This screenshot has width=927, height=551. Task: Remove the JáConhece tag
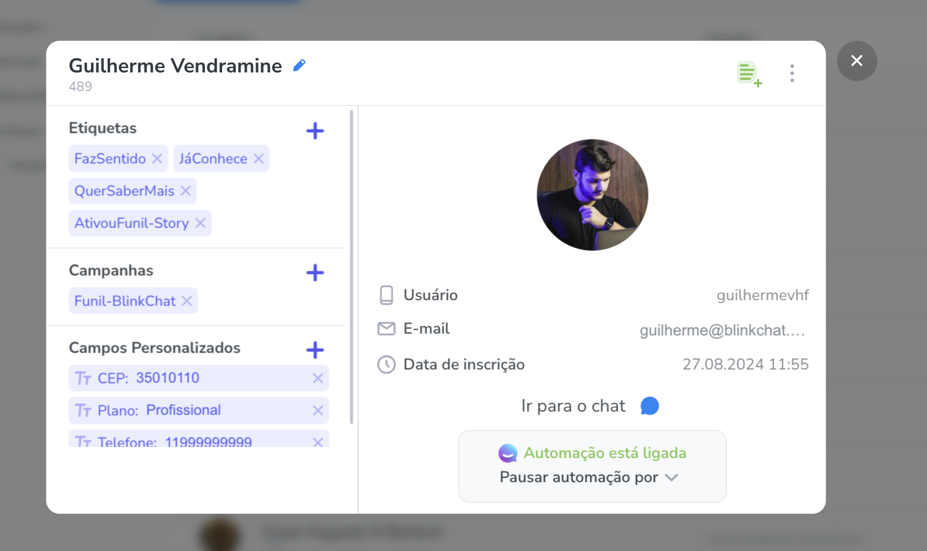click(259, 158)
